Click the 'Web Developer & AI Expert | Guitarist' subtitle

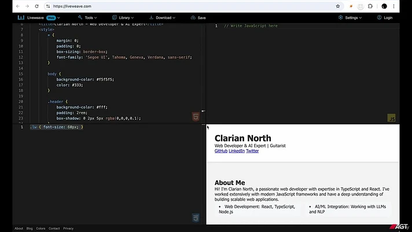pyautogui.click(x=250, y=146)
